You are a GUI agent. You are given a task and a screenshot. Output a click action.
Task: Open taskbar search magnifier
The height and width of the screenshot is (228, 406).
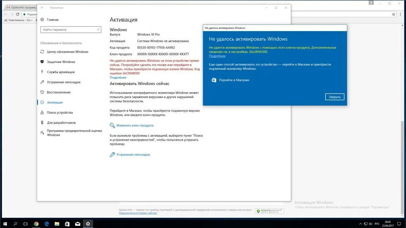15,224
